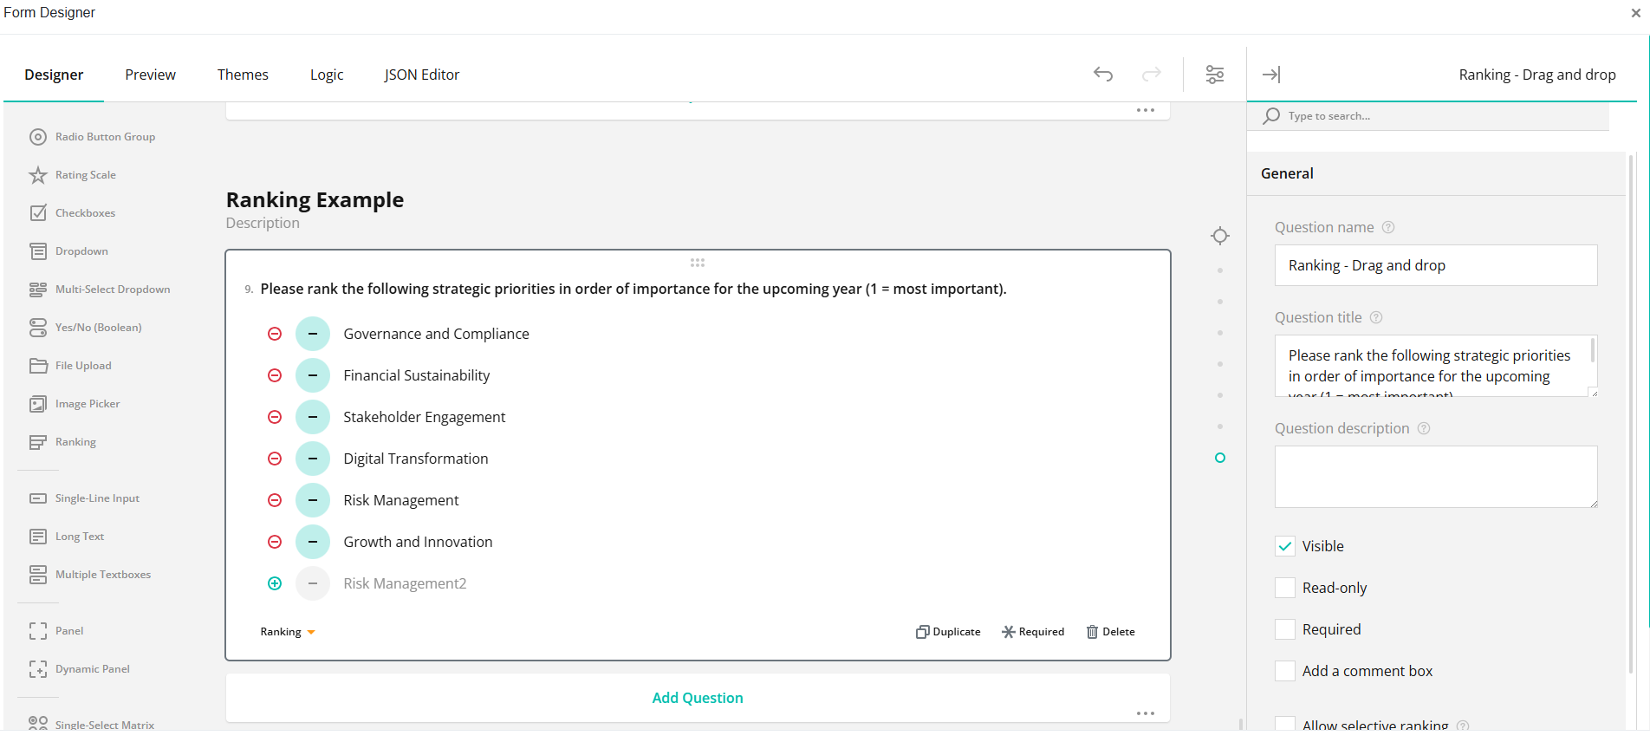Click the Add Question button
1650x742 pixels.
pyautogui.click(x=698, y=698)
